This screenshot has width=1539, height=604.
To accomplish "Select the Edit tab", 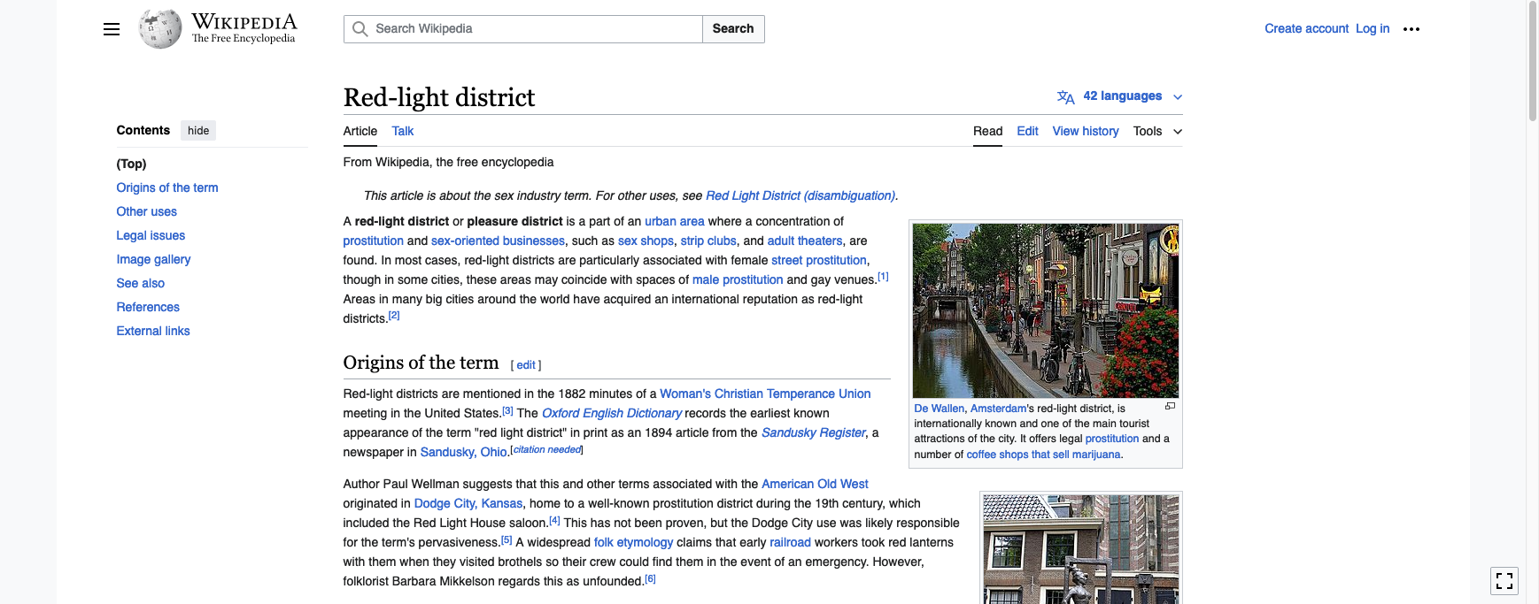I will pos(1027,131).
